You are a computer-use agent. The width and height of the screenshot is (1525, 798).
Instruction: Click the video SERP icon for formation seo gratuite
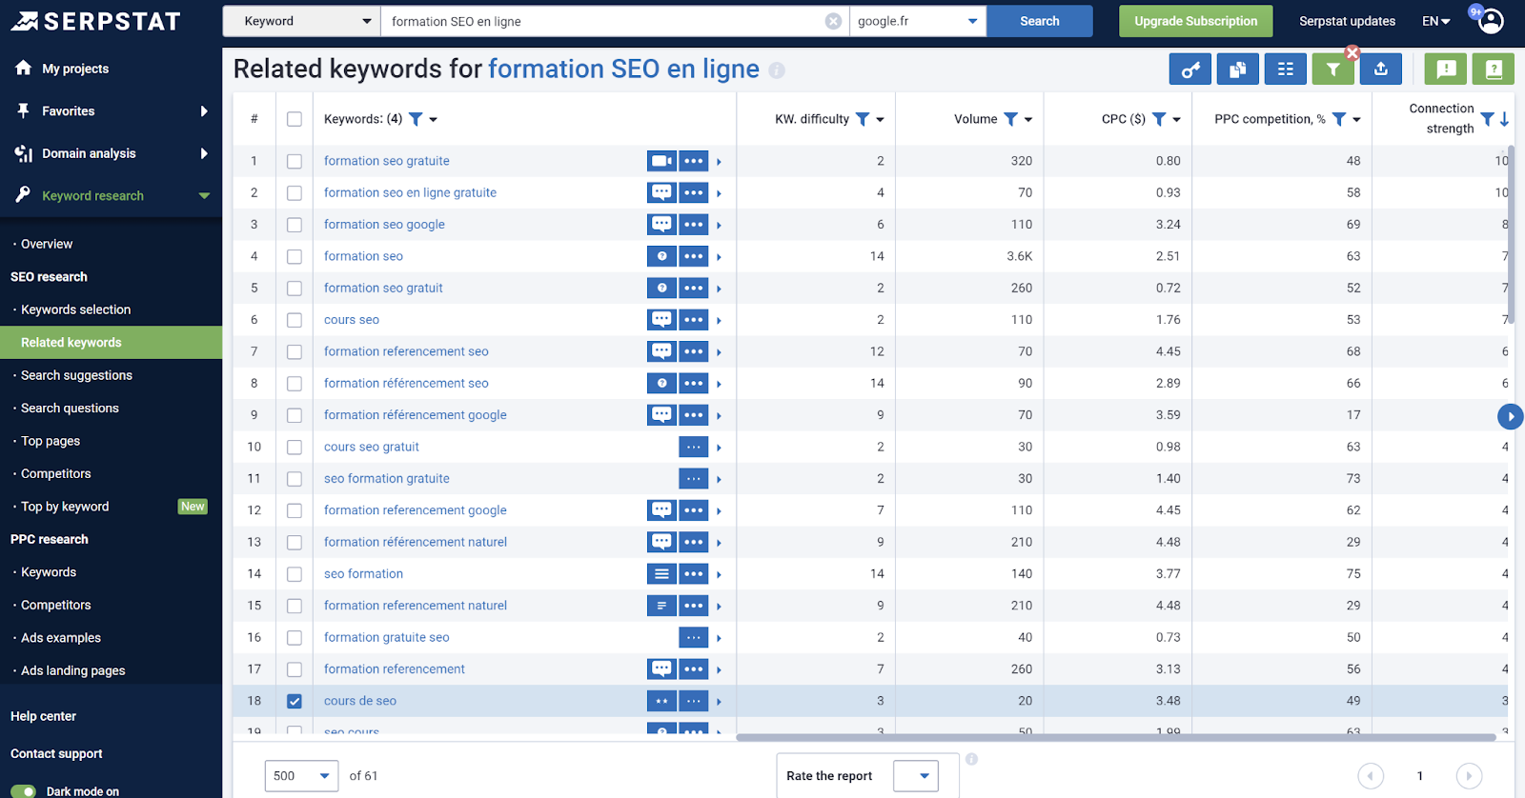pos(661,161)
